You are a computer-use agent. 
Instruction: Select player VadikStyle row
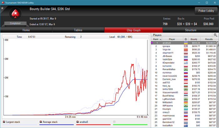pyautogui.click(x=184, y=59)
